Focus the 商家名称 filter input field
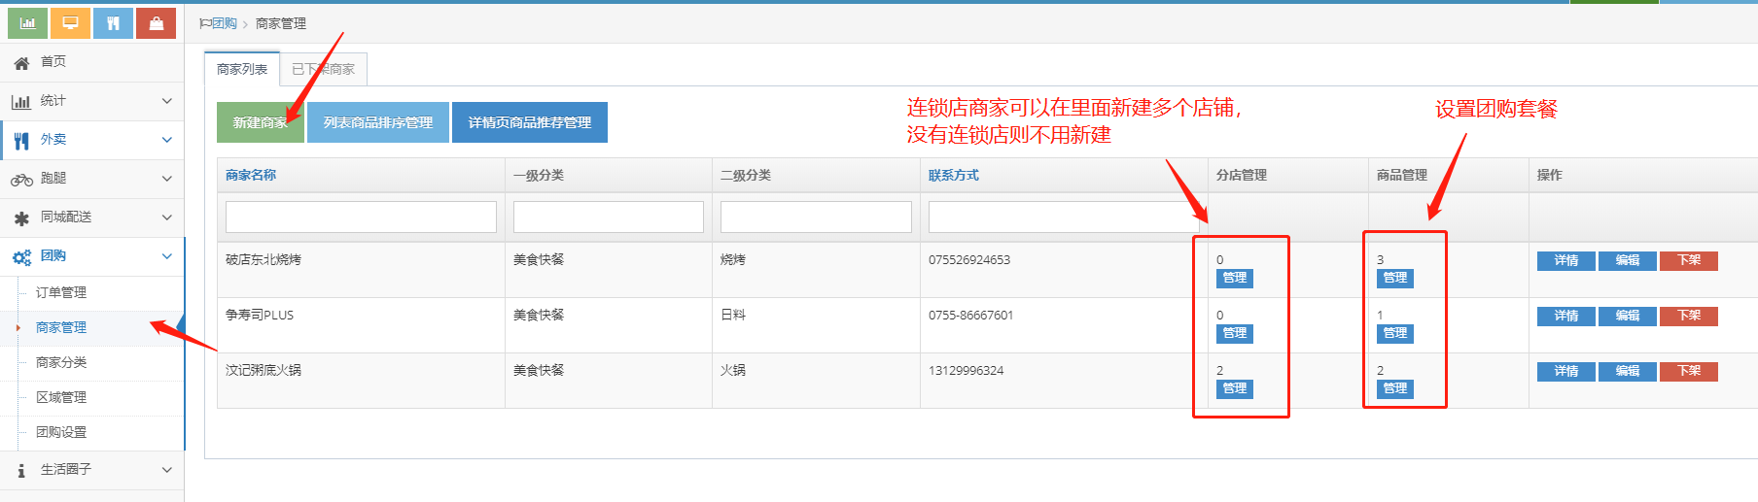 [x=361, y=217]
